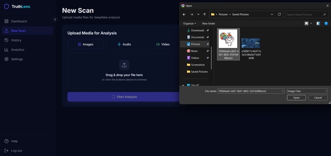Open the Image Files type dropdown
Viewport: 331px width, 156px height.
click(307, 91)
